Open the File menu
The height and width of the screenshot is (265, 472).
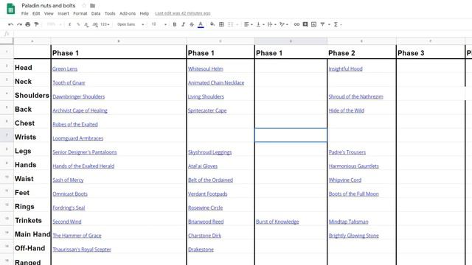pos(24,13)
